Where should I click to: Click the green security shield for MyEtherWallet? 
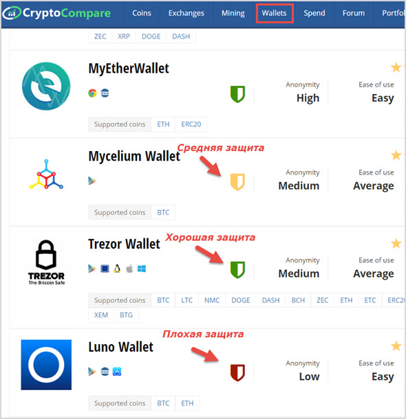click(x=237, y=94)
